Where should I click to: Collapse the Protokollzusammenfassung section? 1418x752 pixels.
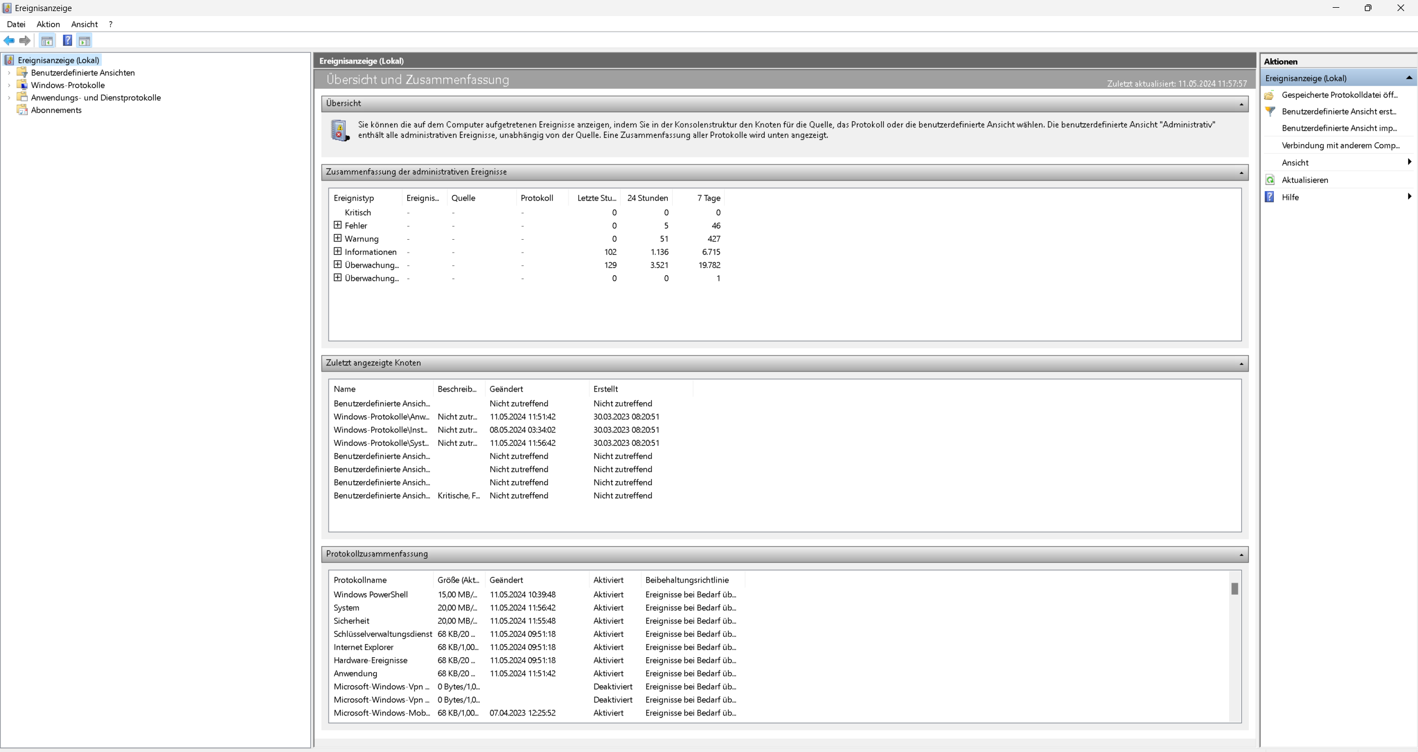click(x=1241, y=554)
